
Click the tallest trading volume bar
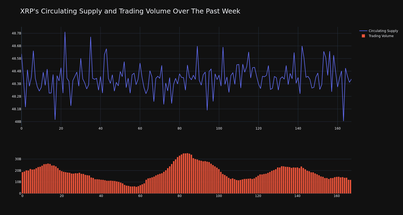[187, 173]
